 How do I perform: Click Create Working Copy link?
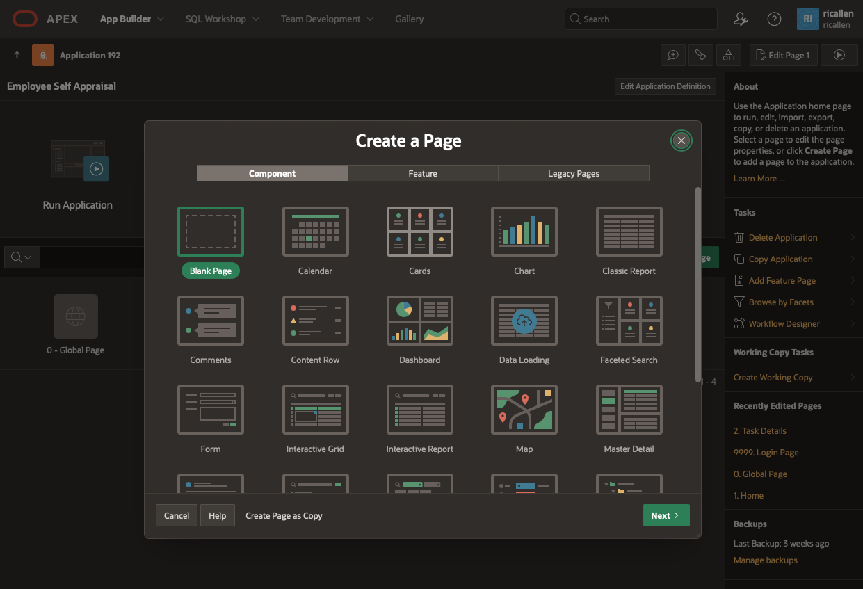[x=773, y=377]
